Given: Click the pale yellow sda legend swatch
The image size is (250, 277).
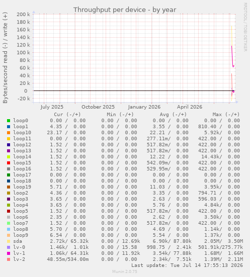Looking at the screenshot, I should [9, 241].
